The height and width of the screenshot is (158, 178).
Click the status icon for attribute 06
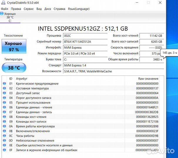pos(4,107)
